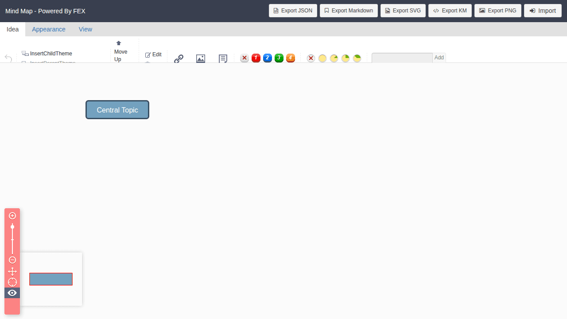
Task: Insert an image using the picture icon
Action: (x=201, y=58)
